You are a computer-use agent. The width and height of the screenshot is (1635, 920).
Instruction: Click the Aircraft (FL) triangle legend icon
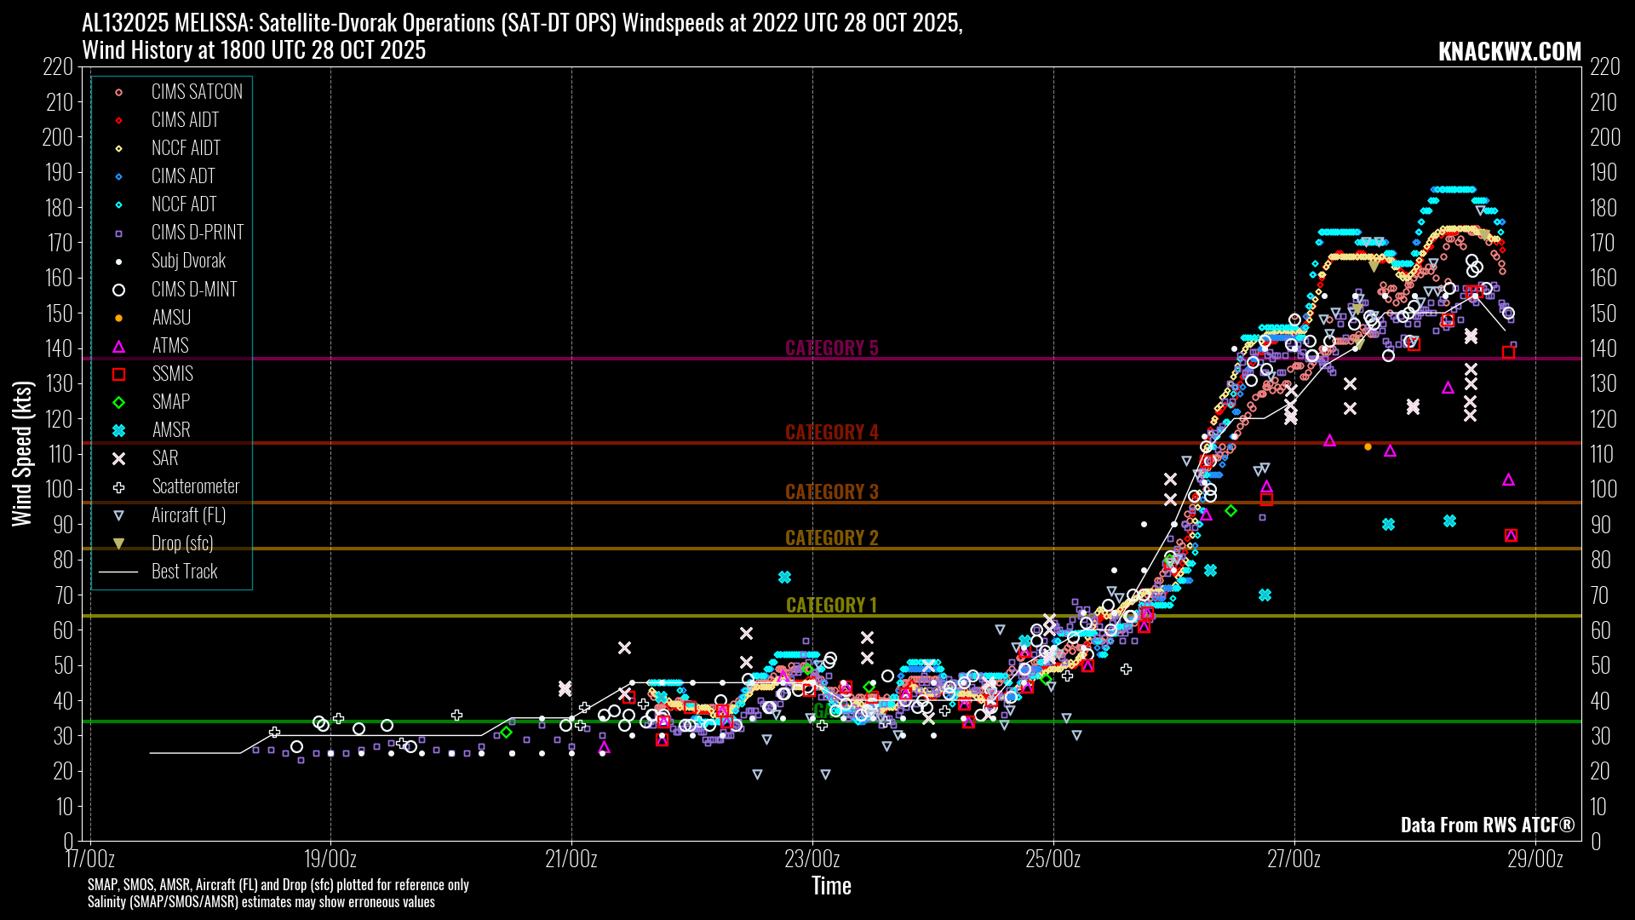click(119, 515)
